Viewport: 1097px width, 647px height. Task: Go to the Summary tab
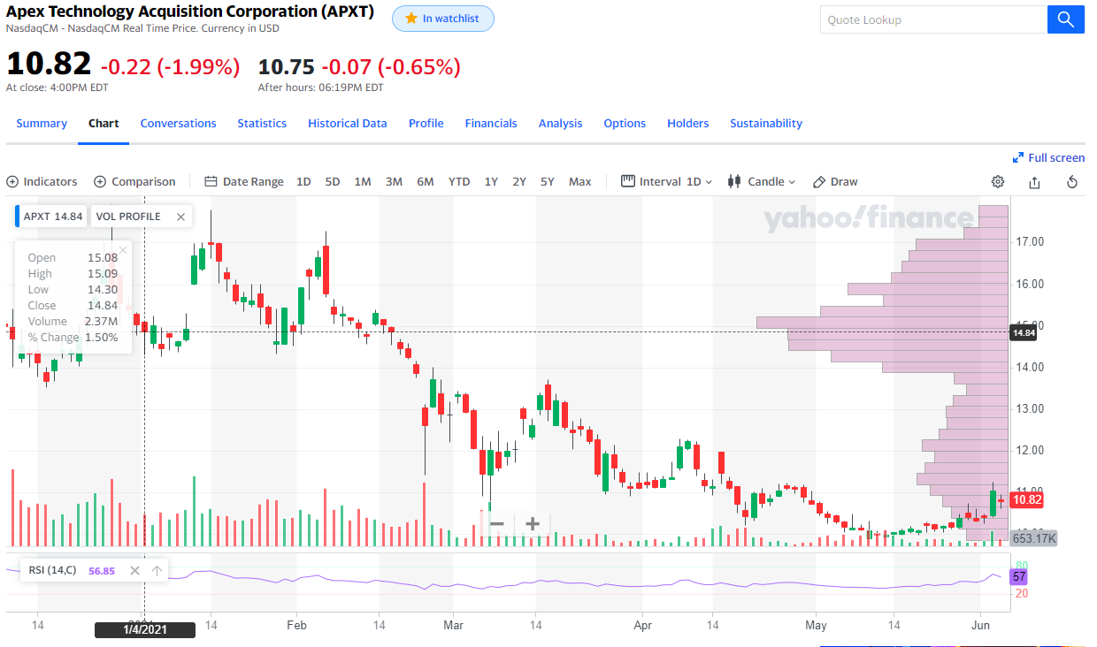[42, 124]
